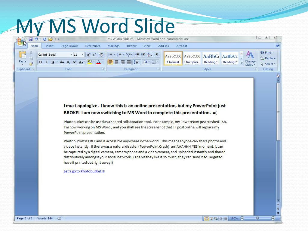Apply the Heading 1 style

coord(211,59)
